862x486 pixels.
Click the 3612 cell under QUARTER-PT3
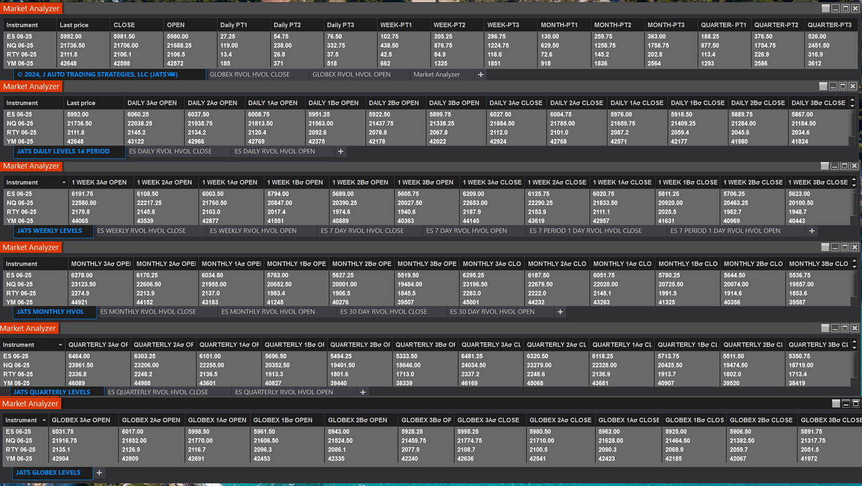coord(831,63)
